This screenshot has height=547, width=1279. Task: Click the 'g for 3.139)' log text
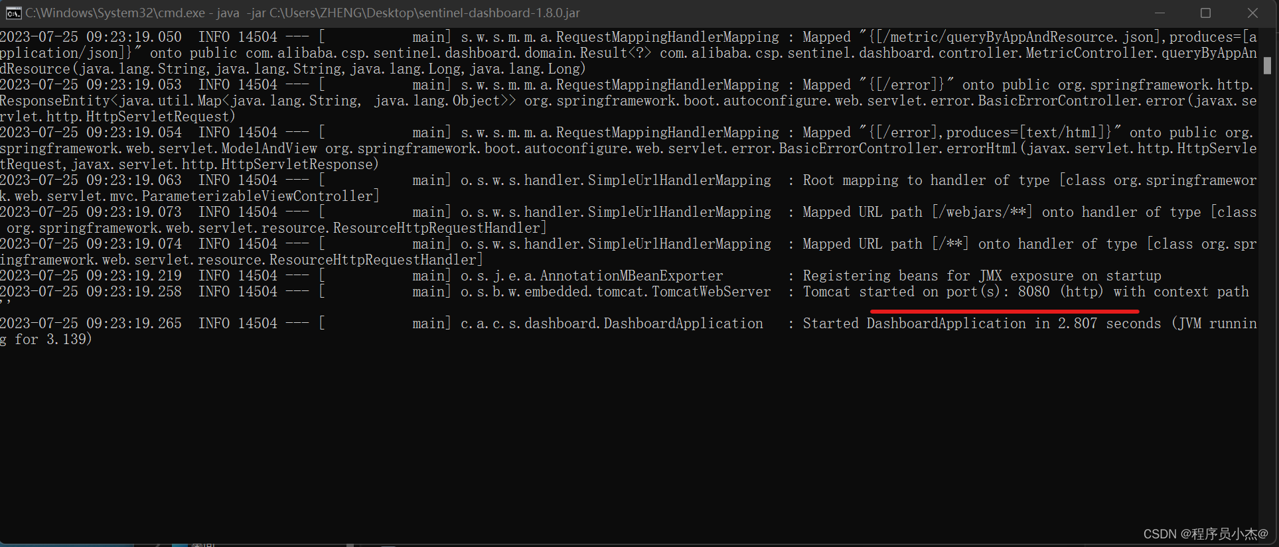(46, 339)
